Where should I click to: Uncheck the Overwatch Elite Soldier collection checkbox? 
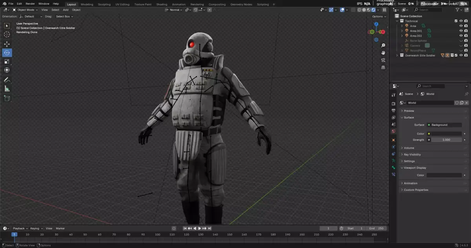click(x=456, y=55)
